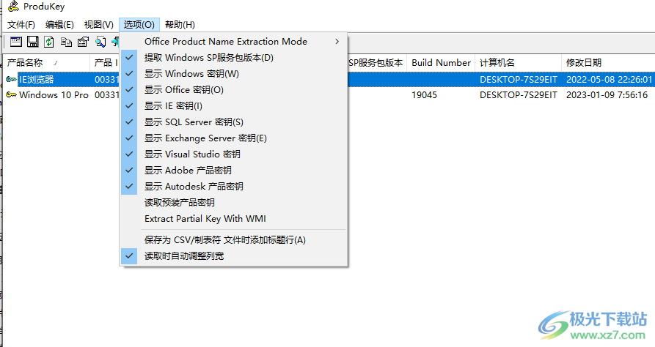
Task: Uncheck 提取 Windows SP服务包版本(D)
Action: [234, 58]
